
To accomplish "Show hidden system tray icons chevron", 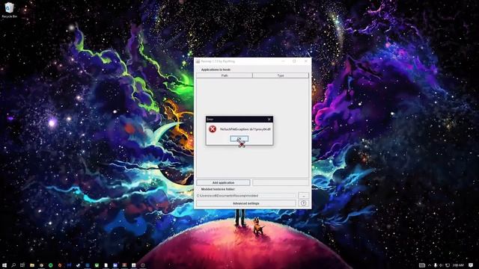I will (430, 265).
